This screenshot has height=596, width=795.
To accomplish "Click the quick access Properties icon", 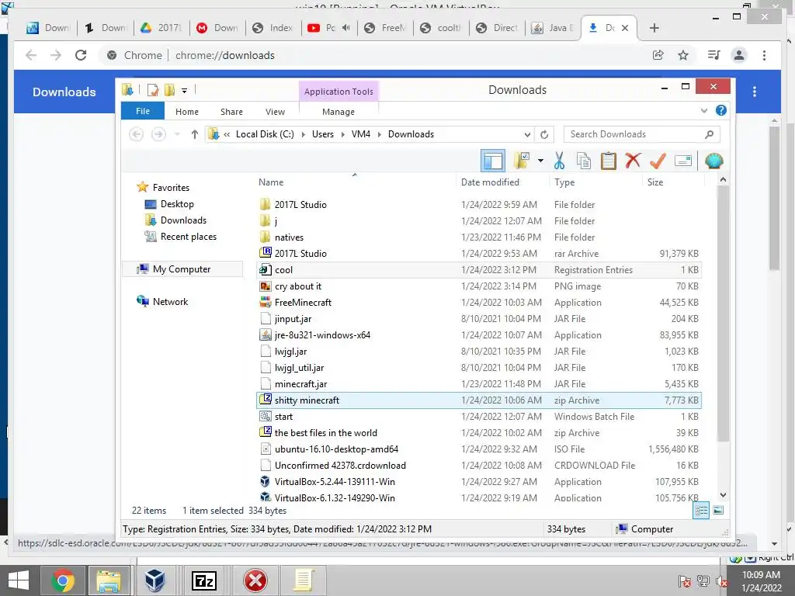I will pyautogui.click(x=153, y=90).
